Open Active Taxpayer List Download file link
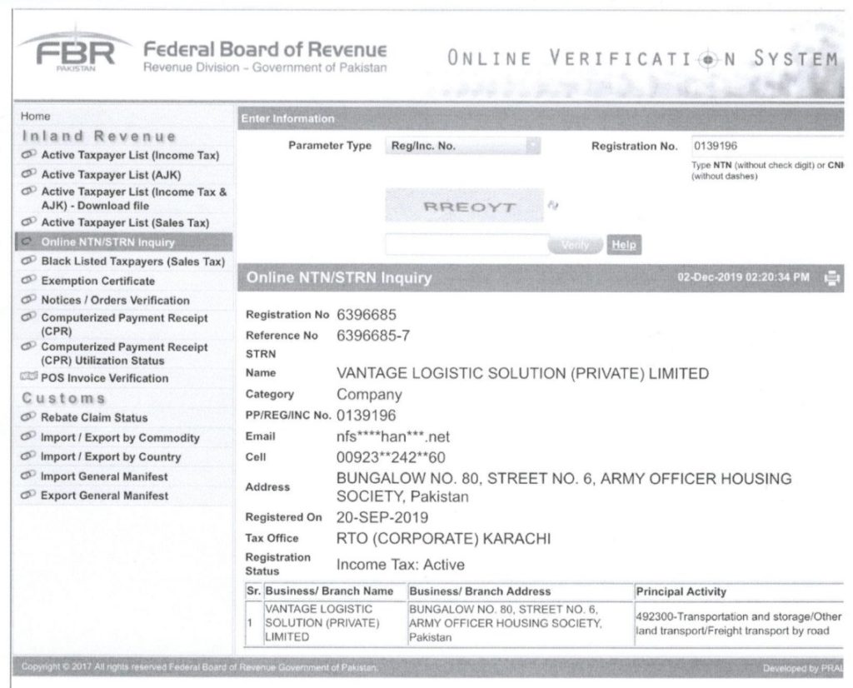853x688 pixels. pyautogui.click(x=134, y=198)
